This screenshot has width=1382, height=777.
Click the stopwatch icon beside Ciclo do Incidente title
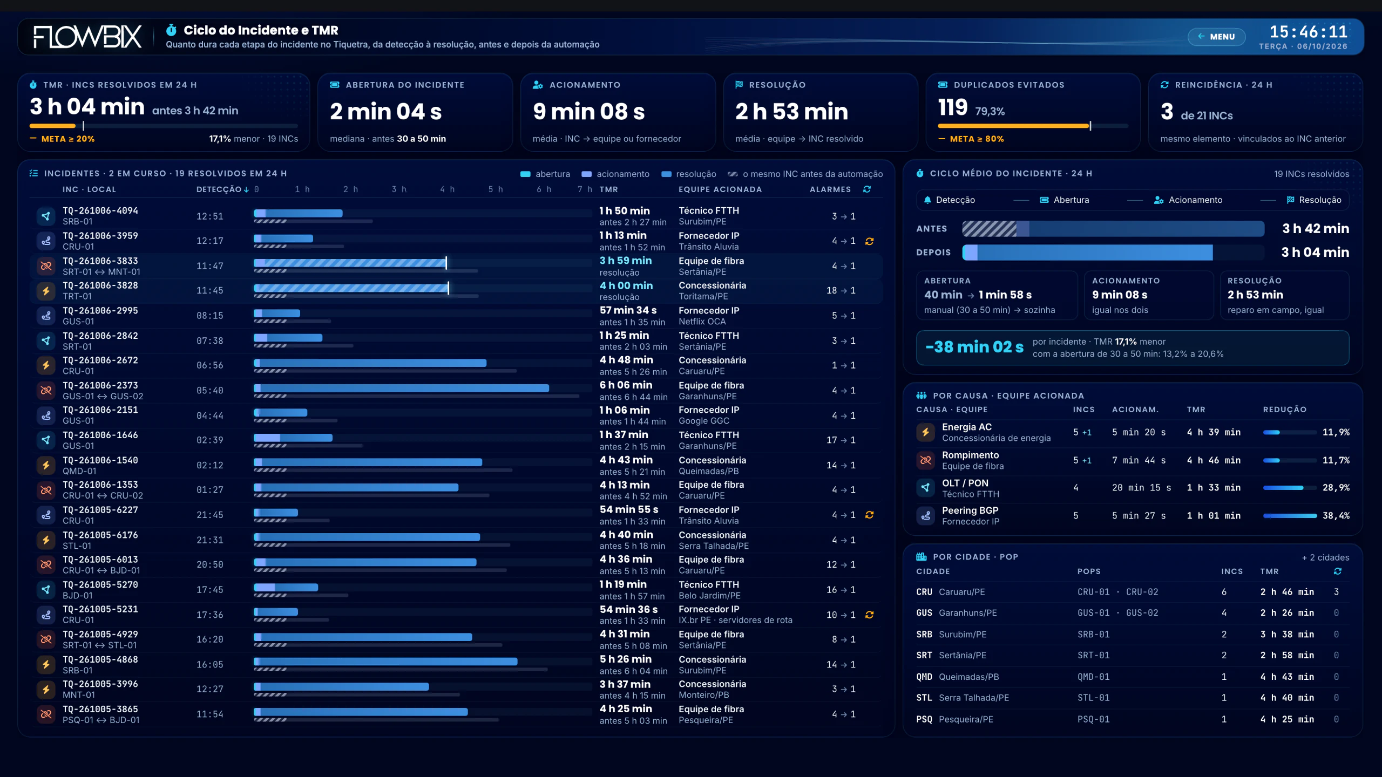click(171, 30)
